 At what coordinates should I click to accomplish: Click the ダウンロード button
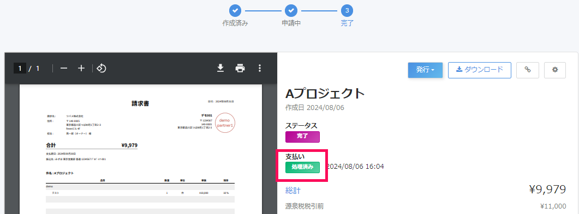point(480,70)
